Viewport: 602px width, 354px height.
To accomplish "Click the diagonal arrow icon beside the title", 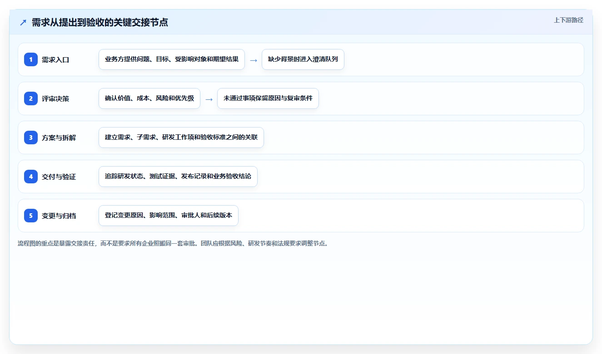I will coord(23,22).
